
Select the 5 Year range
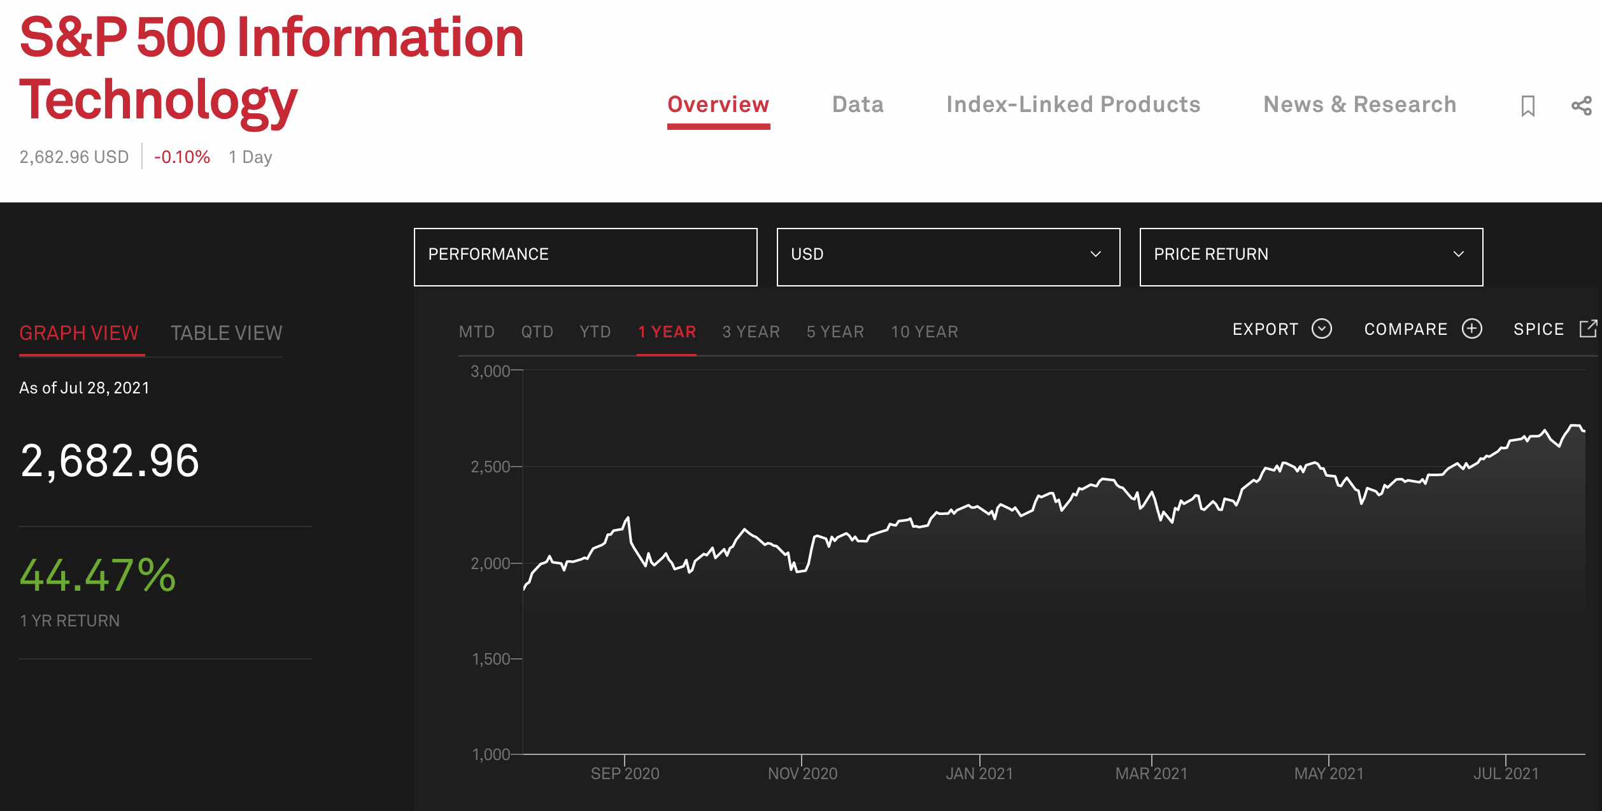835,332
